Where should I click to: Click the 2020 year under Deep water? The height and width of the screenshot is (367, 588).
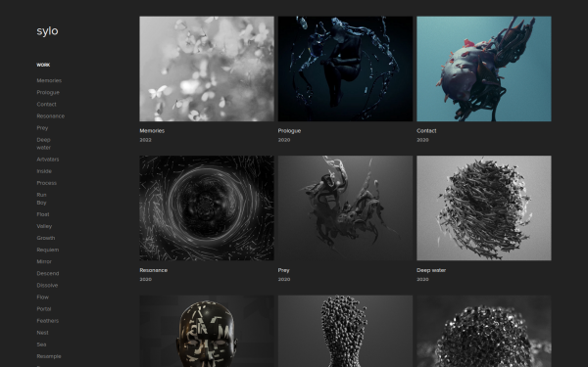(x=422, y=279)
